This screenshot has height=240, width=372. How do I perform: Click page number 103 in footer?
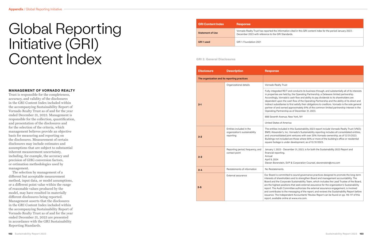pos(361,234)
